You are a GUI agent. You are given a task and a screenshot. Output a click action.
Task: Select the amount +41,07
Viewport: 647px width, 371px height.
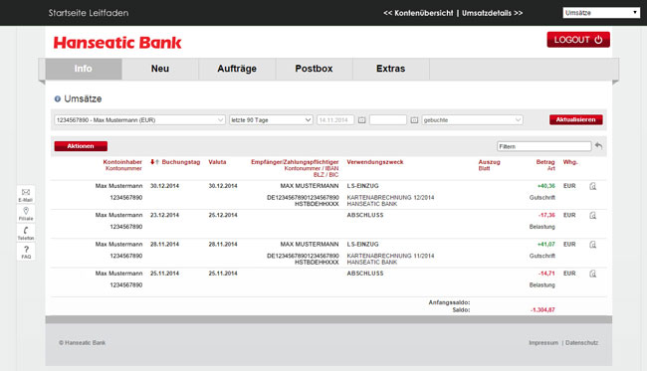pos(545,245)
